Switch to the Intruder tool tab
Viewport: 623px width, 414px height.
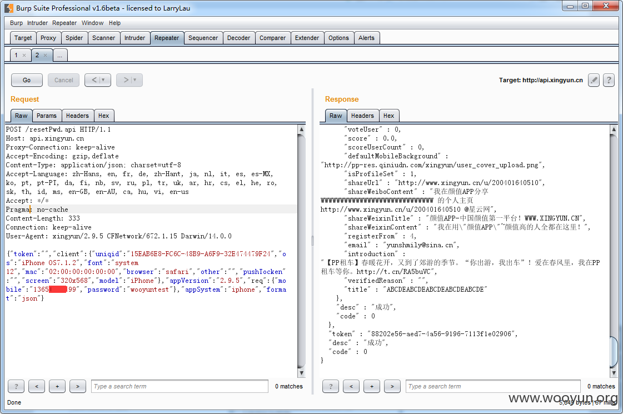(134, 38)
